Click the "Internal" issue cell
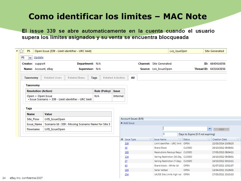The width and height of the screenshot is (241, 181). pos(118,98)
